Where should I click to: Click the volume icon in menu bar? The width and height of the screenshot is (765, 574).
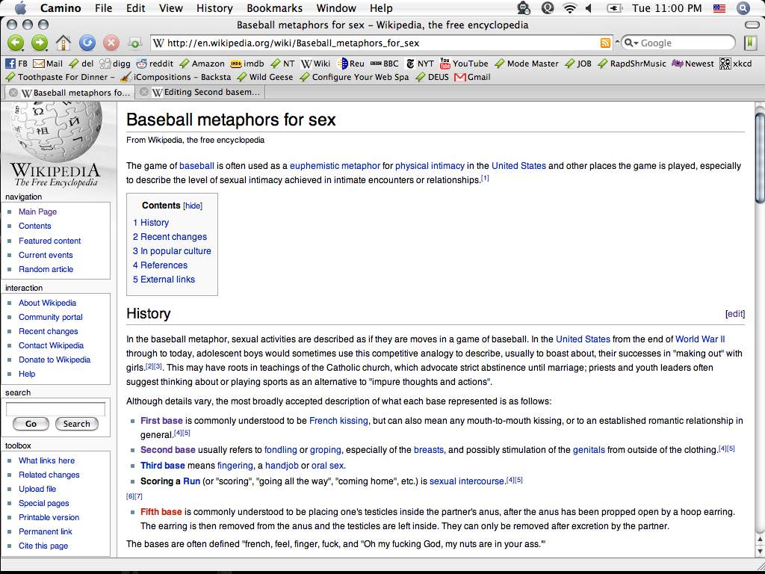click(589, 7)
